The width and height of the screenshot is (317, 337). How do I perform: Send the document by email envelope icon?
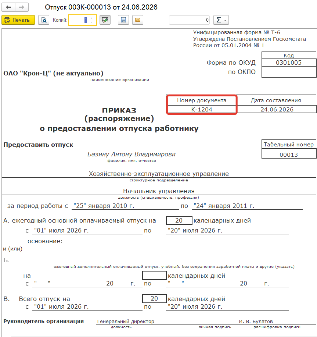pos(138,20)
